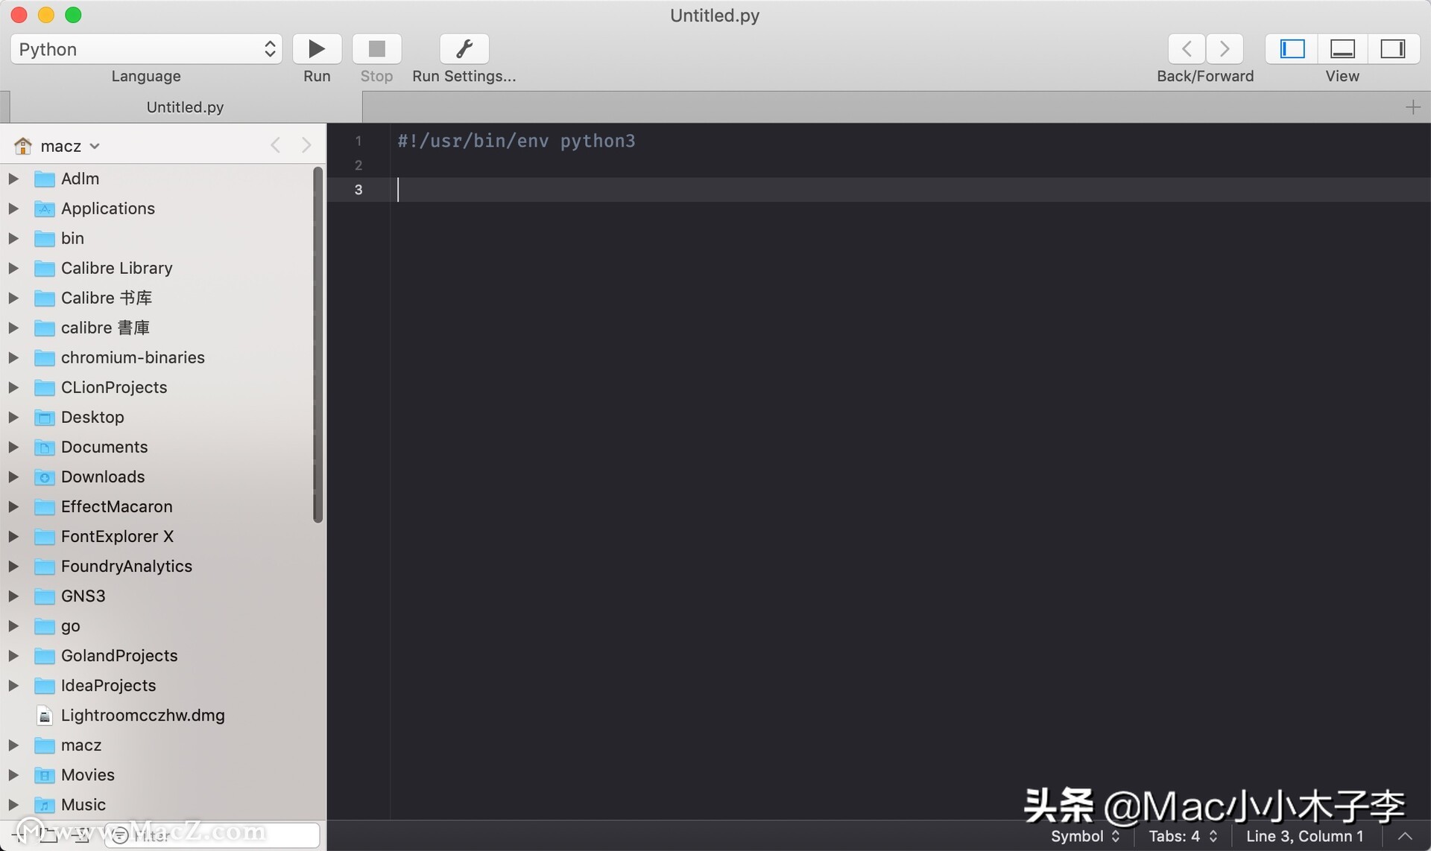The image size is (1431, 851).
Task: Toggle the bottom console panel view
Action: point(1342,49)
